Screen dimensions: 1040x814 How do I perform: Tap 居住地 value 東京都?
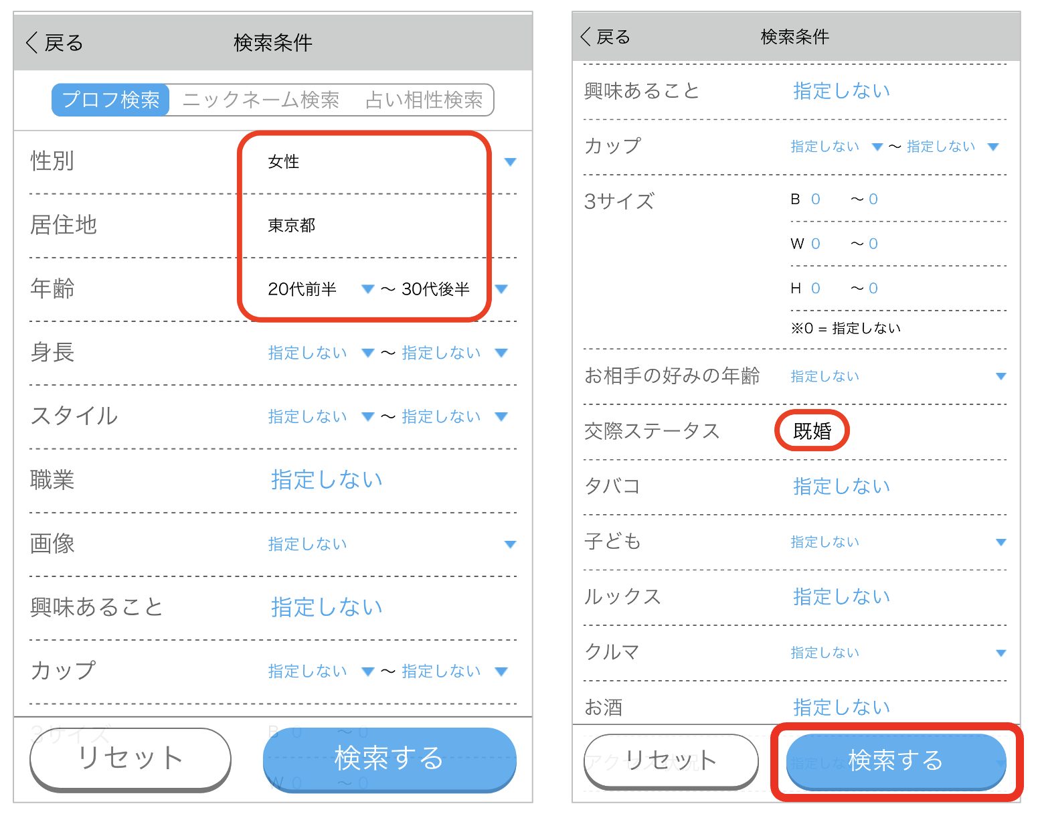click(292, 226)
